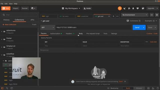Open the Comments panel
Screen dimensions: 160x90
pyautogui.click(x=133, y=21)
